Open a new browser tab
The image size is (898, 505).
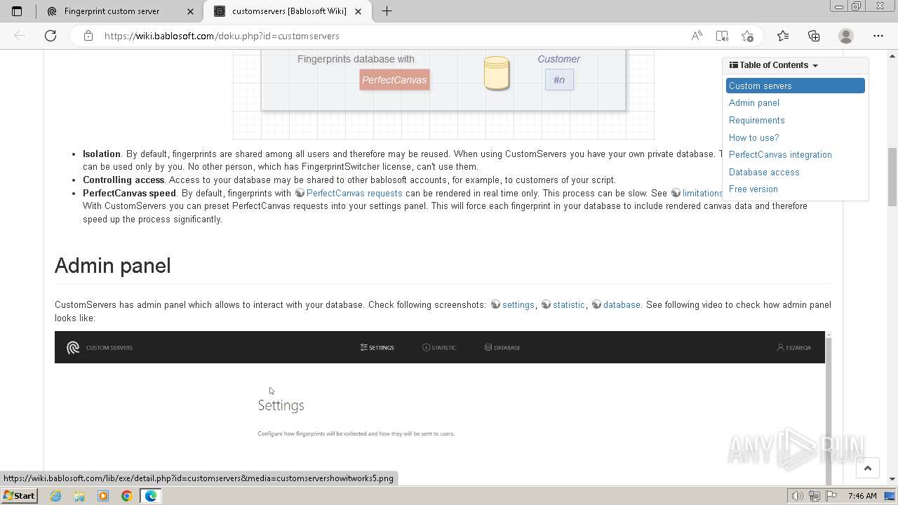coord(387,11)
